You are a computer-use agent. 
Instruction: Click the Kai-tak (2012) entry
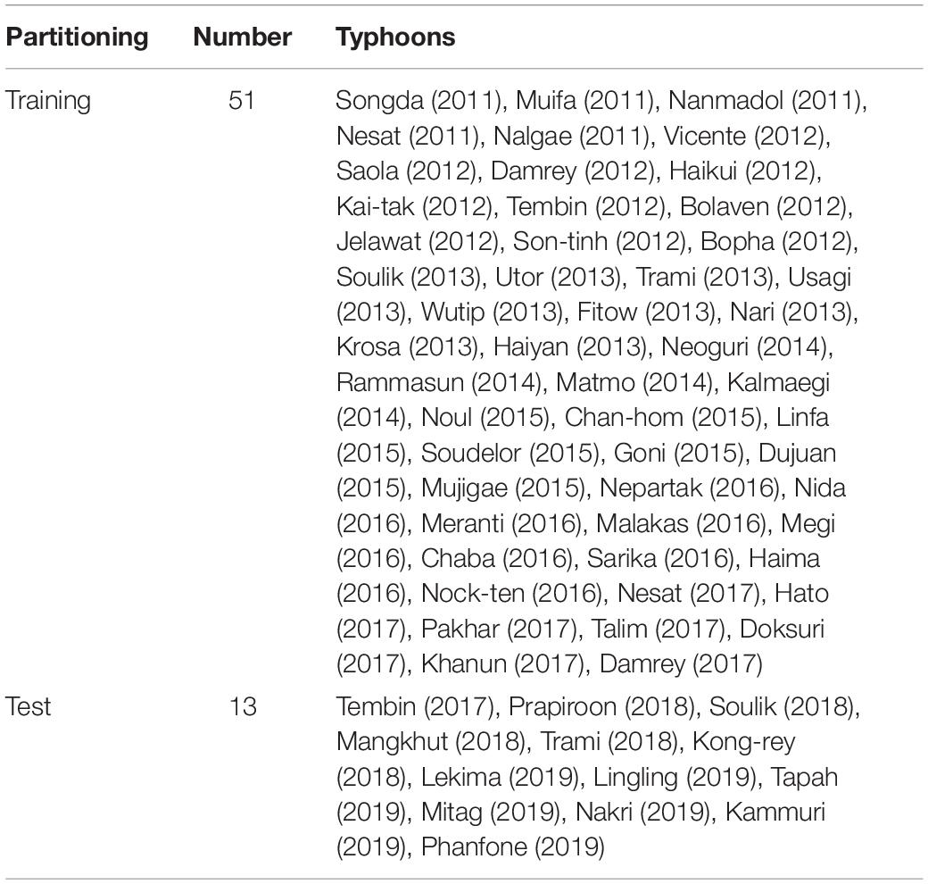[x=414, y=206]
